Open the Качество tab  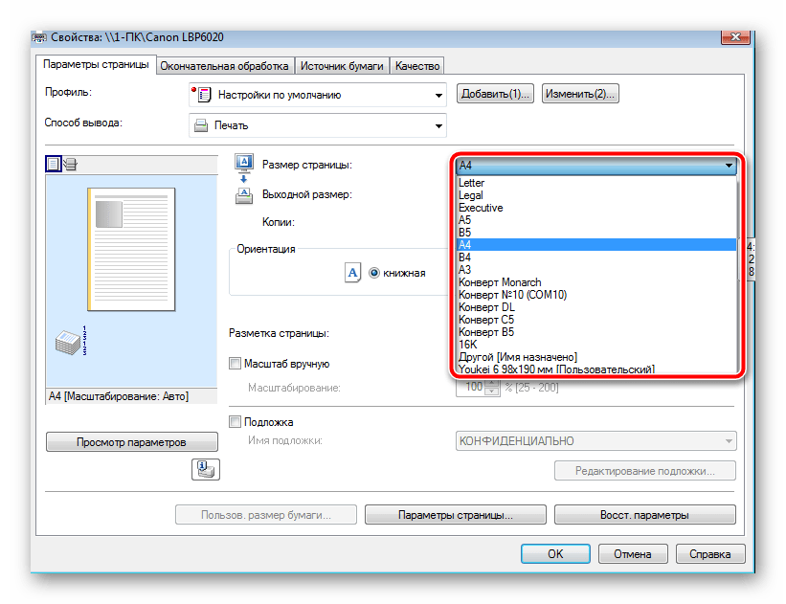pyautogui.click(x=416, y=66)
